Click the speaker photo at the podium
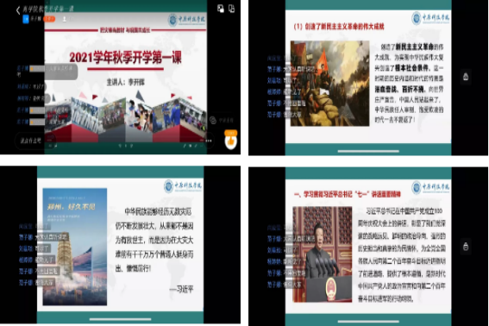 pyautogui.click(x=323, y=254)
